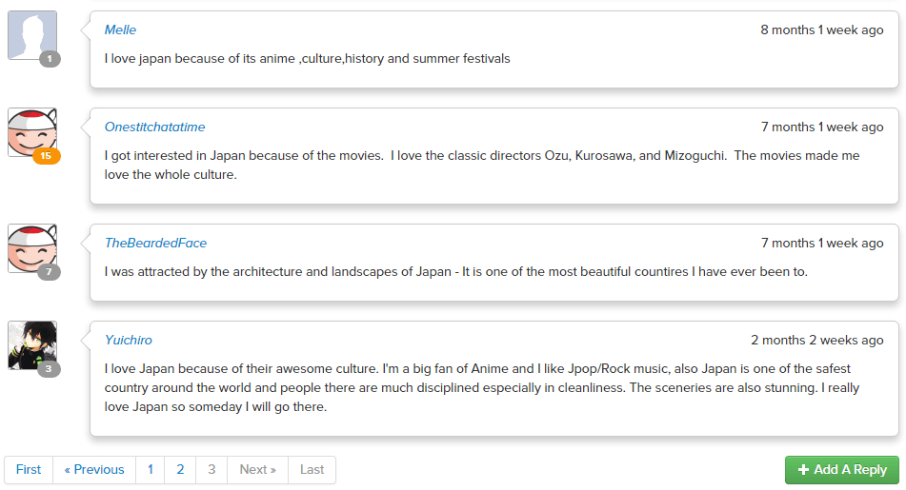906x490 pixels.
Task: Click the Last page button
Action: pyautogui.click(x=312, y=470)
